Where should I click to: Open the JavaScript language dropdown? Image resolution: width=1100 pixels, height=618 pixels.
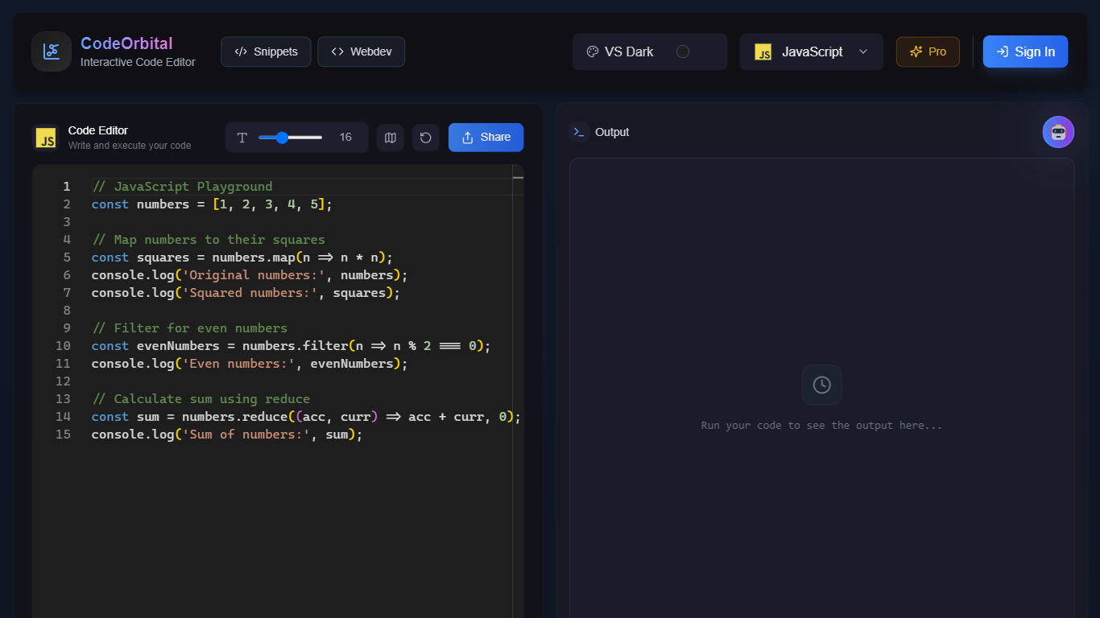click(812, 51)
